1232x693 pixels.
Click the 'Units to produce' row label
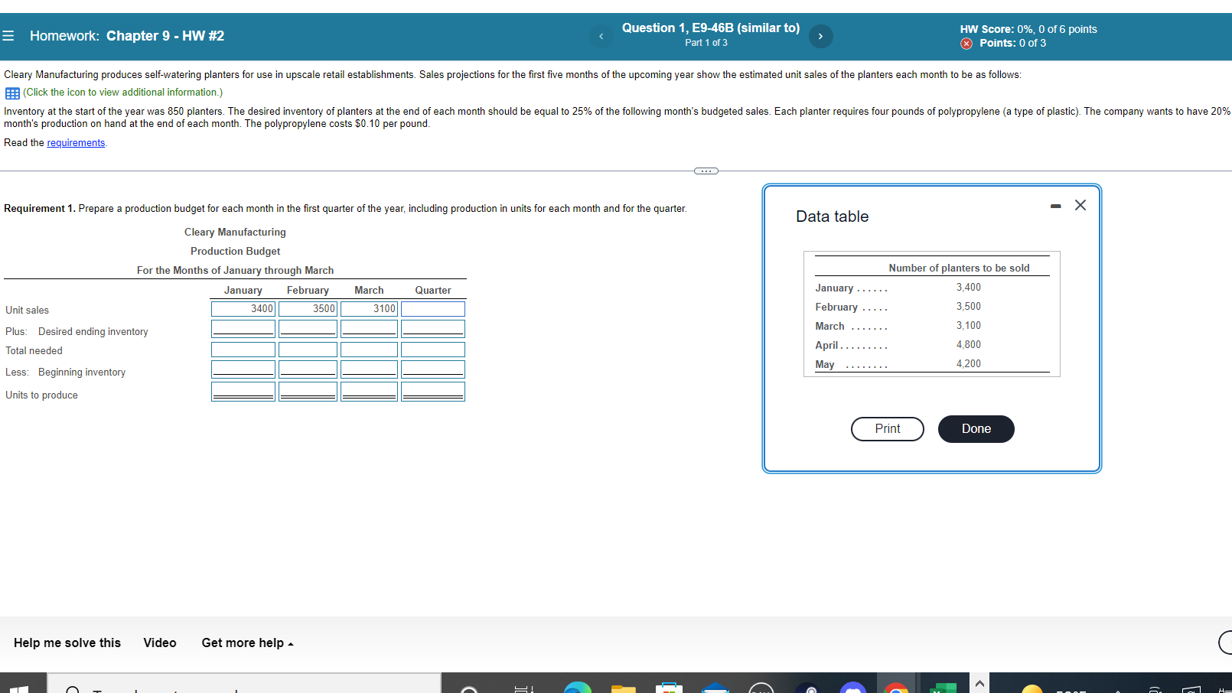click(x=41, y=395)
